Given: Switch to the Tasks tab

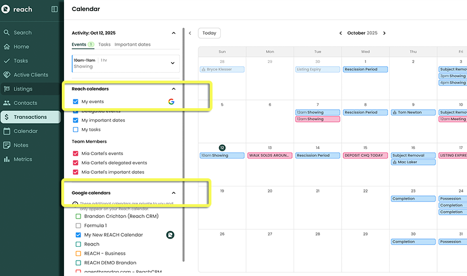Looking at the screenshot, I should (x=104, y=44).
